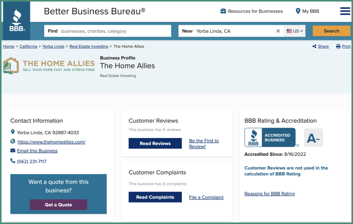The height and width of the screenshot is (224, 353).
Task: Open the US country dropdown
Action: (295, 31)
